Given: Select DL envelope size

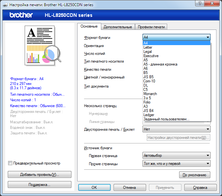Looking at the screenshot, I should [x=177, y=85].
